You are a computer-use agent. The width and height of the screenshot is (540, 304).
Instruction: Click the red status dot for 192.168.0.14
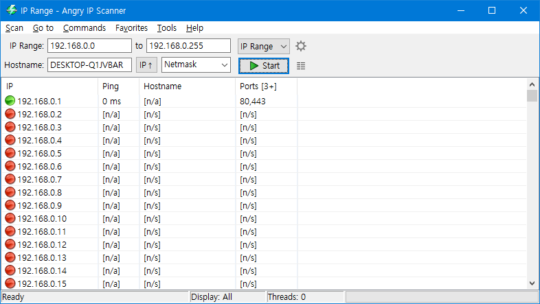click(10, 270)
